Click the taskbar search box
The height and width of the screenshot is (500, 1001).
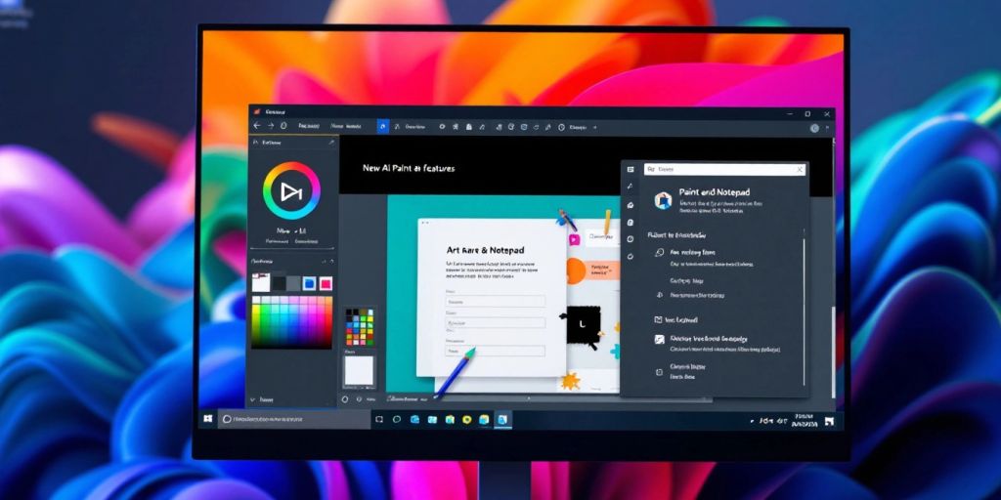[x=294, y=419]
